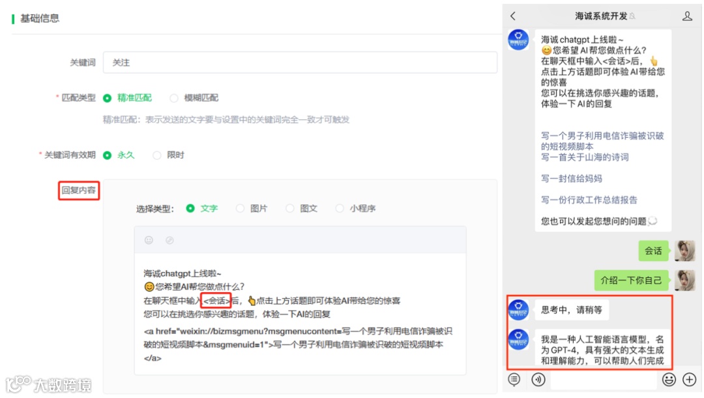Click 您也可以发起您想问的问题 text in chat
This screenshot has width=704, height=398.
tap(594, 221)
